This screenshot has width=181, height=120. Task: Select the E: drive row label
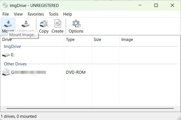13,55
